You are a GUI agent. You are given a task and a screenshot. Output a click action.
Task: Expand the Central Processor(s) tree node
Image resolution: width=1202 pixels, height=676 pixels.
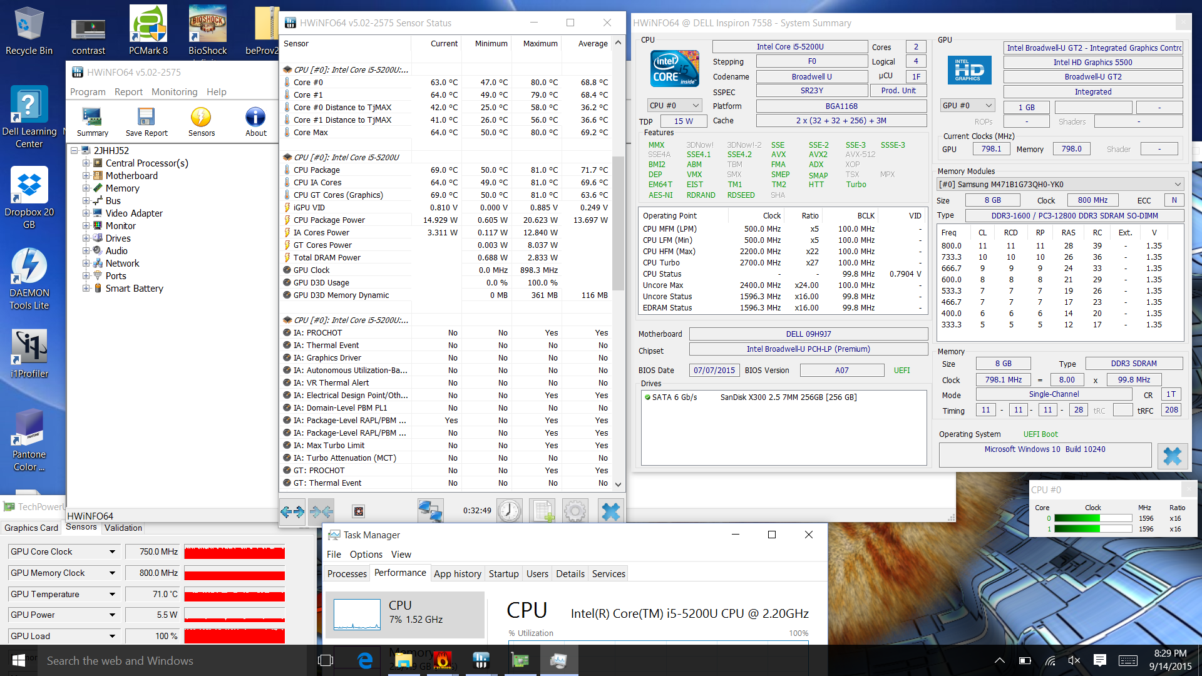[x=86, y=163]
